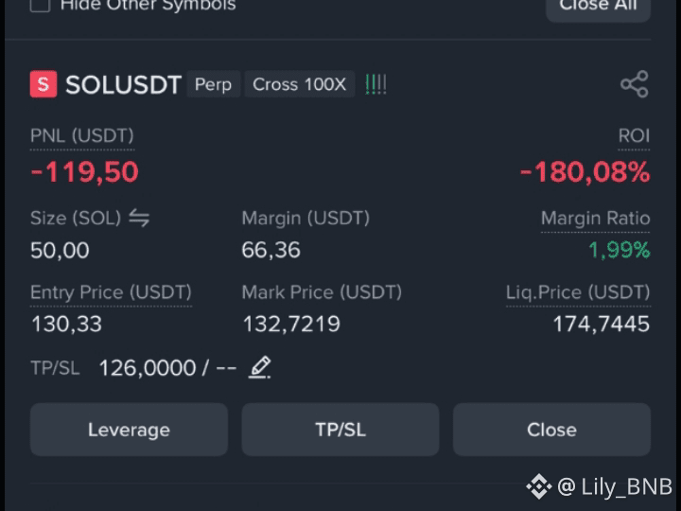Tap the Perp contract tag
Screen dimensions: 681x511
coord(213,84)
